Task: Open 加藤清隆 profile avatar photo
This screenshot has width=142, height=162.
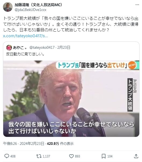Action: pos(8,7)
